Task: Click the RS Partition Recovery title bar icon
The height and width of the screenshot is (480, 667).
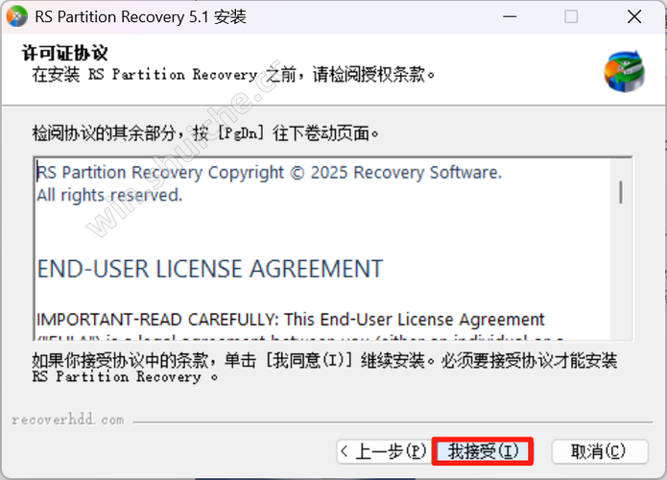Action: 16,16
